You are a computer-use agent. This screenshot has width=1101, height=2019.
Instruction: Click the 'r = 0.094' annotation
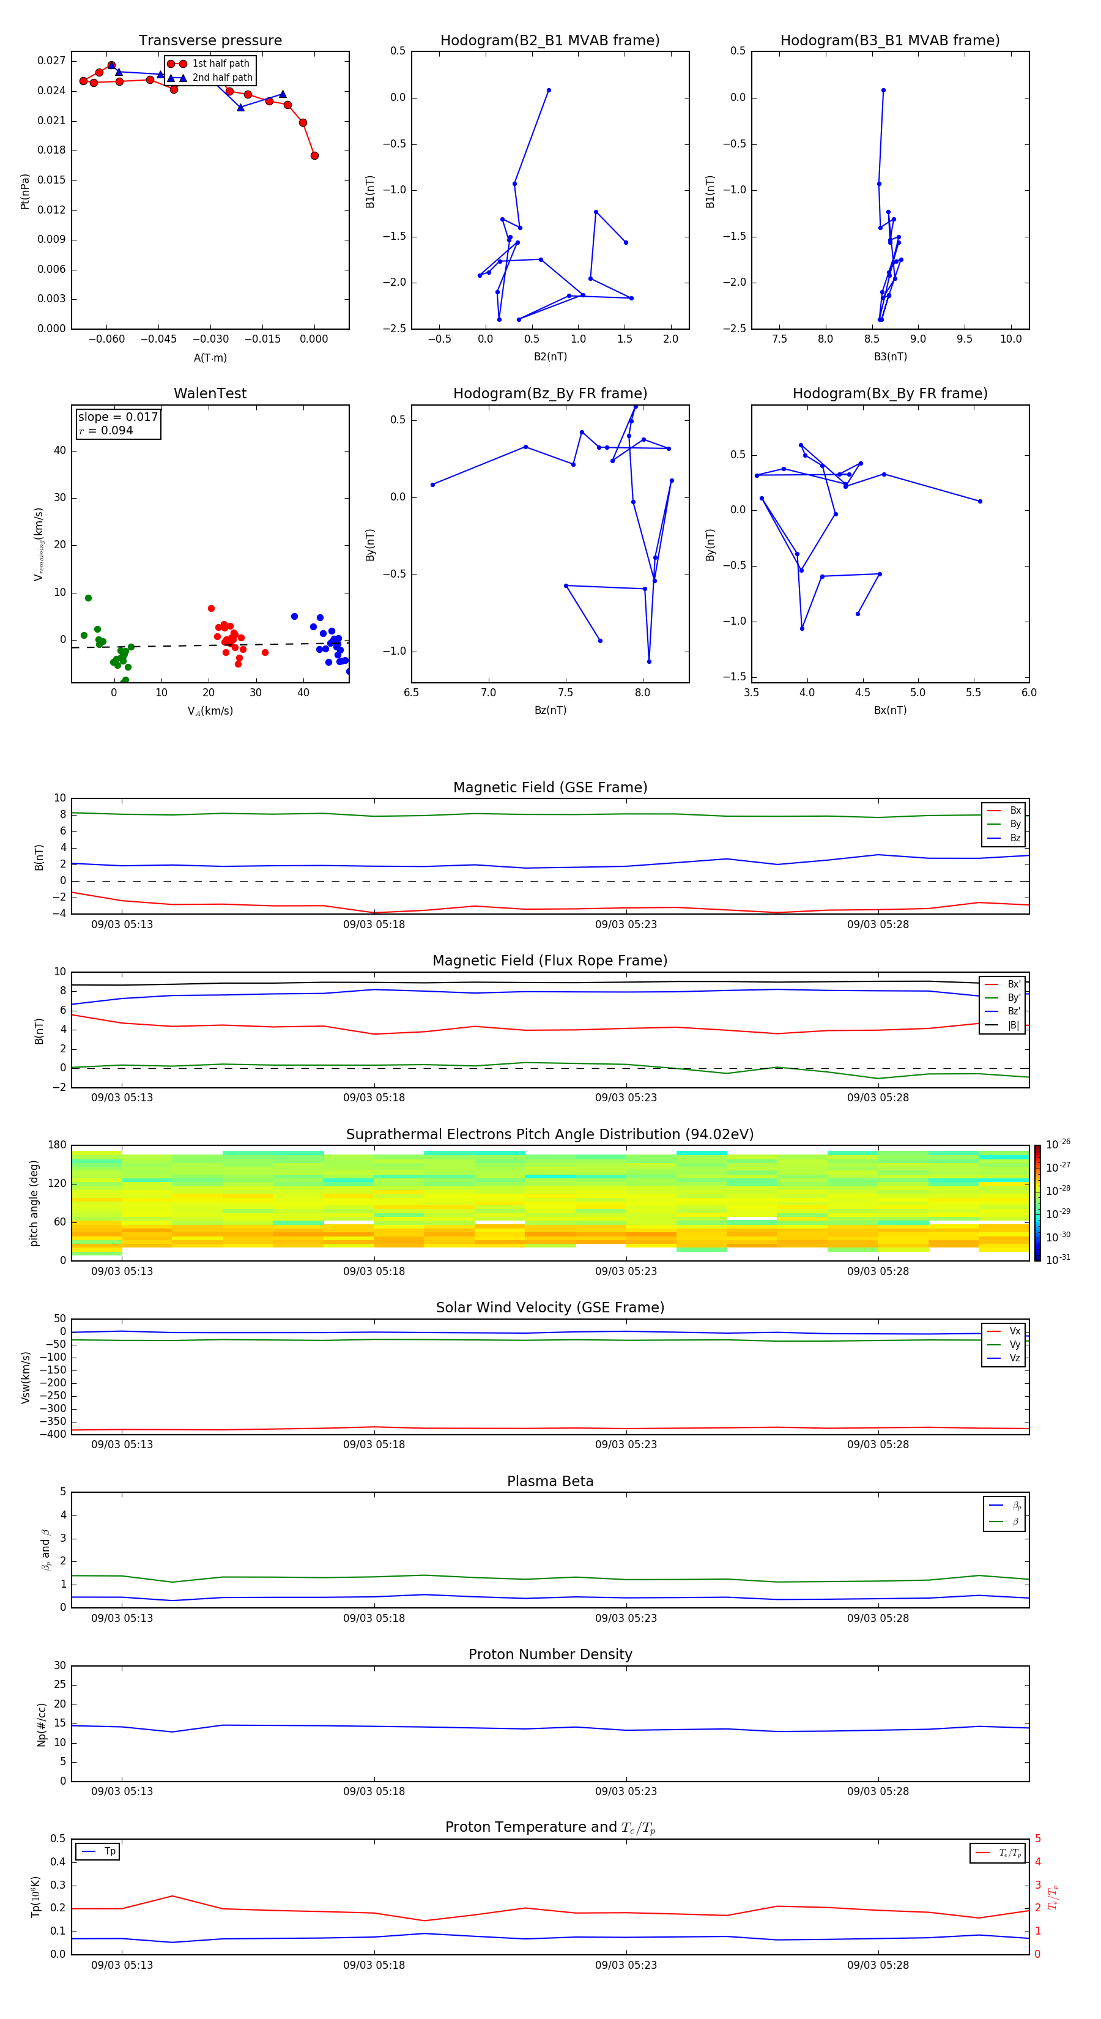click(x=106, y=430)
